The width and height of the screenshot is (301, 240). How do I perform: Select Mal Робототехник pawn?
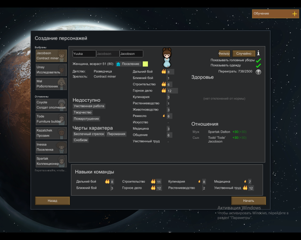[x=51, y=84]
